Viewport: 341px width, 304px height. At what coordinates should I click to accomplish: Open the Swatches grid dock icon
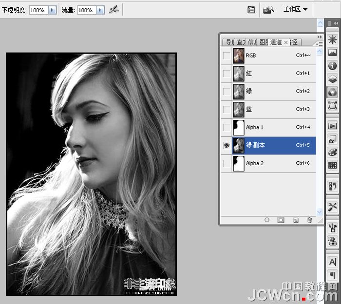pos(333,166)
